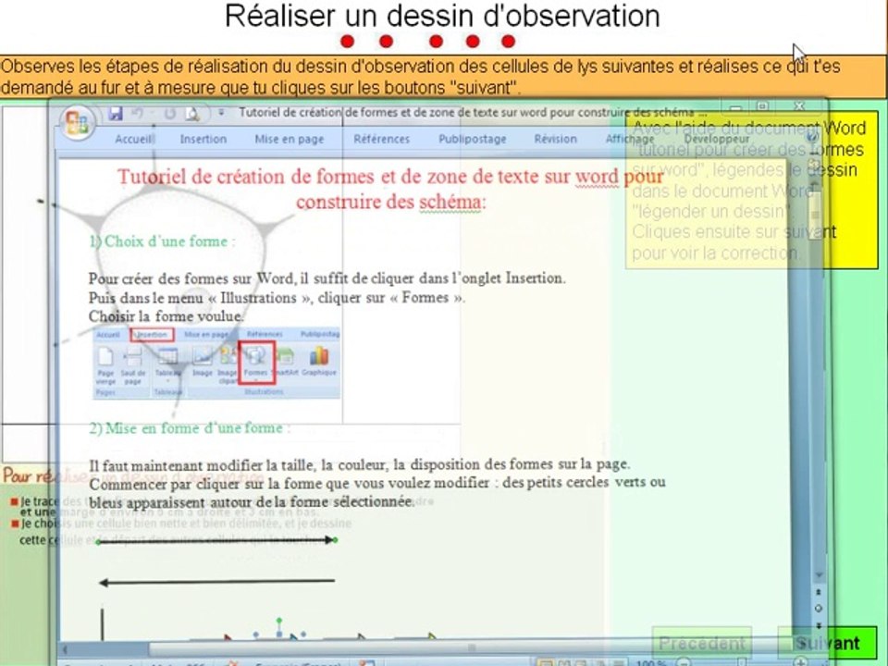Click the heading "1) Choix d'une forme :"
The height and width of the screenshot is (666, 888).
162,241
